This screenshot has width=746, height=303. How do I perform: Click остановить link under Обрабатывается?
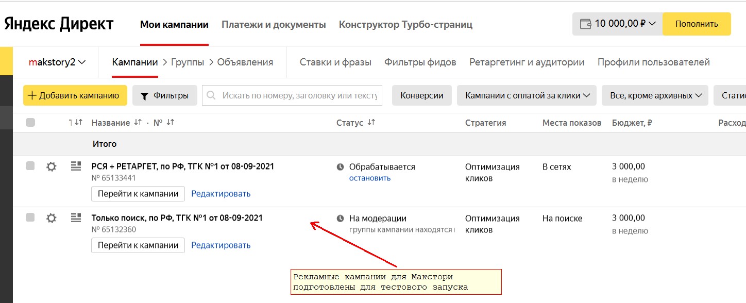pyautogui.click(x=370, y=178)
